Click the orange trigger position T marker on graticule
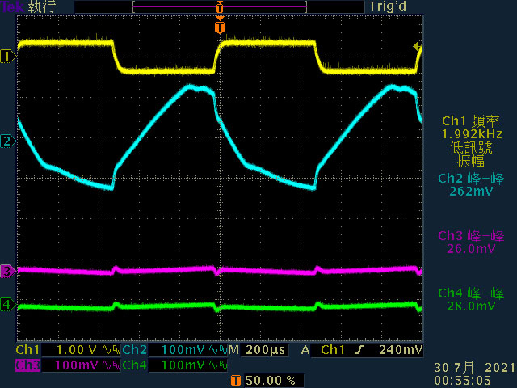The image size is (517, 388). (220, 27)
